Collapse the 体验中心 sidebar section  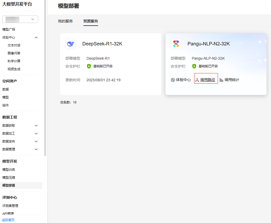[36, 37]
